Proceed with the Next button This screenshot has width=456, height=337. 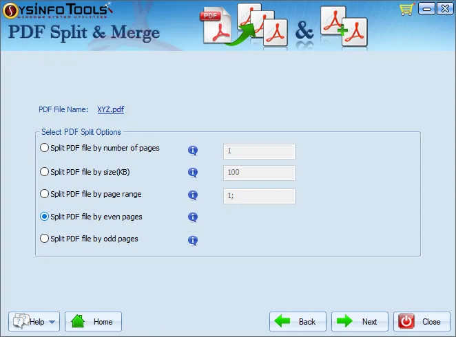(x=360, y=322)
